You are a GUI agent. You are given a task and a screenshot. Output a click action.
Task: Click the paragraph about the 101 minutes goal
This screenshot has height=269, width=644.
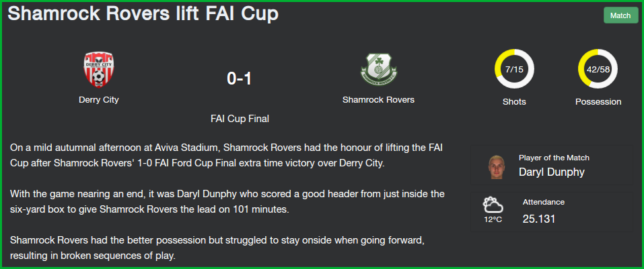pyautogui.click(x=227, y=201)
